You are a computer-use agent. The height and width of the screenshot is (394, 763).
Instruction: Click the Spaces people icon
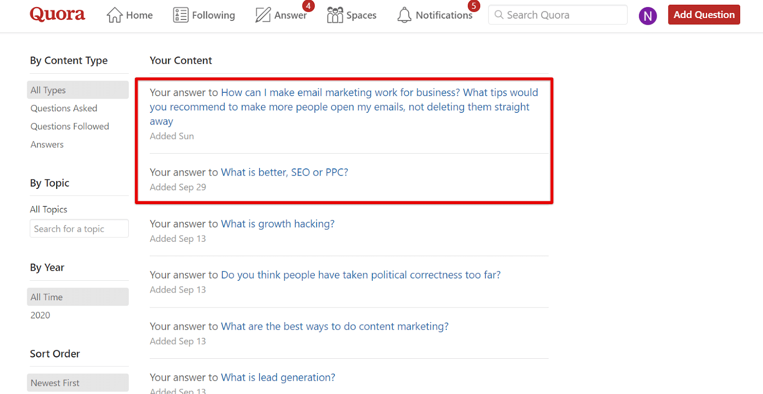(x=335, y=15)
